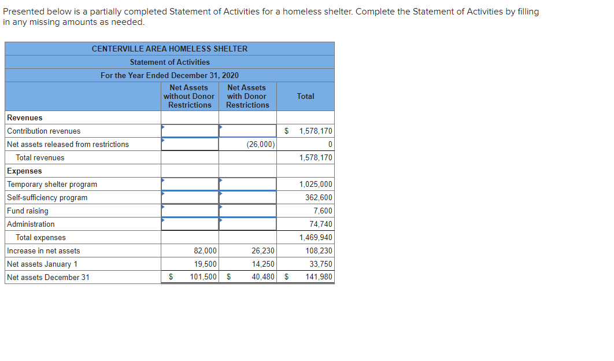614x361 pixels.
Task: Click the Centerville Area Homeless Shelter title
Action: pos(169,49)
